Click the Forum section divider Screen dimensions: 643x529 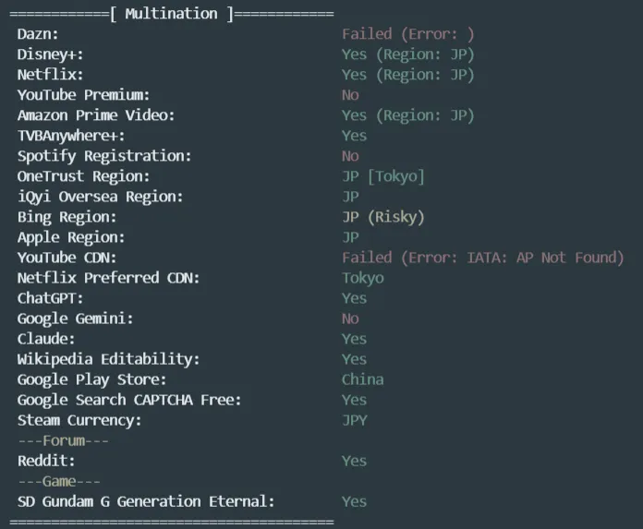63,440
